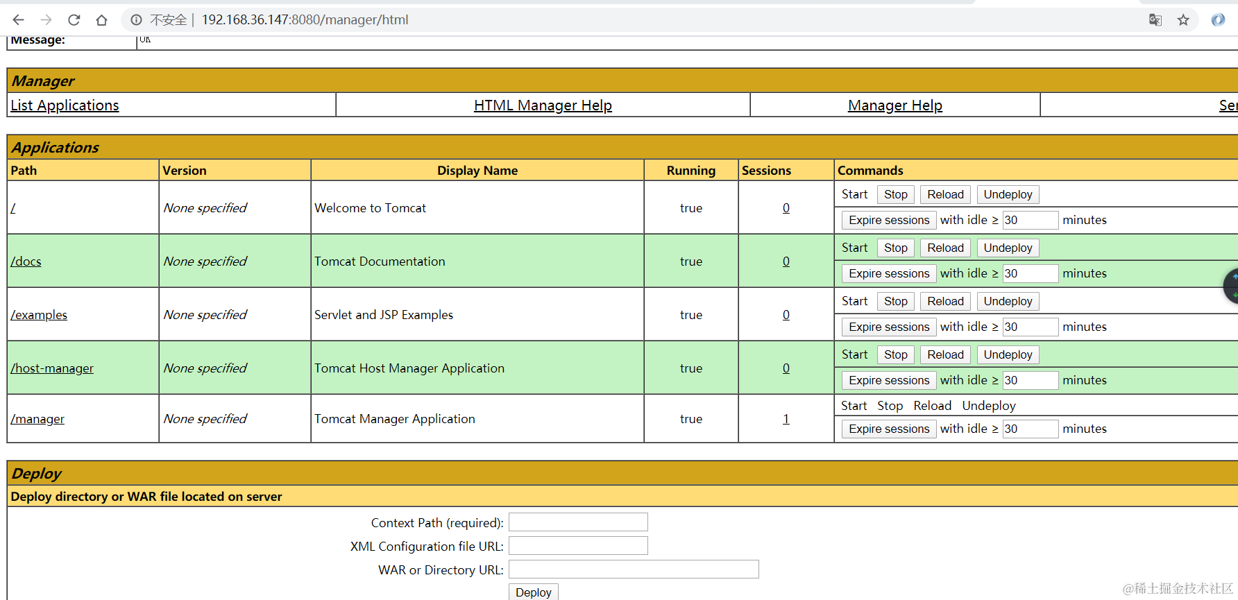Screen dimensions: 1238x600
Task: Expire sessions for /host-manager
Action: pos(889,380)
